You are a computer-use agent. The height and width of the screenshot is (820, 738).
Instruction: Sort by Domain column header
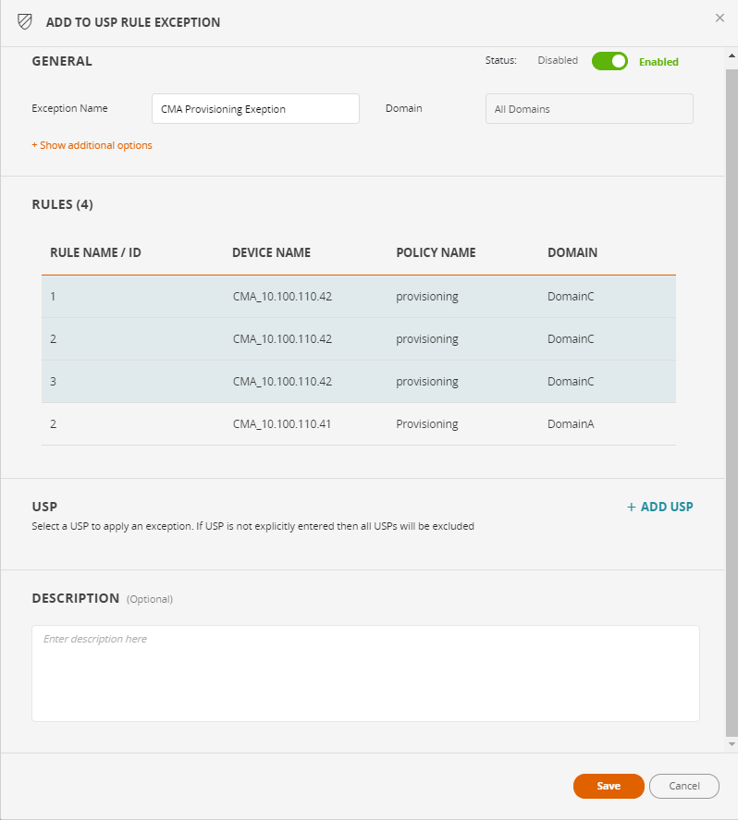pyautogui.click(x=572, y=252)
